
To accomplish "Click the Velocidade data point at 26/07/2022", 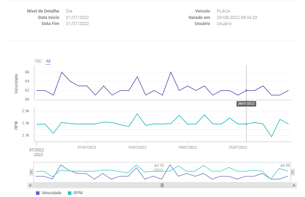I will [246, 91].
